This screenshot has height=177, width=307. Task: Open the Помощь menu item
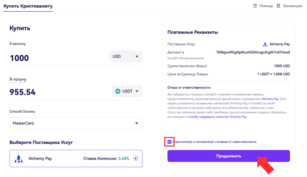(266, 6)
